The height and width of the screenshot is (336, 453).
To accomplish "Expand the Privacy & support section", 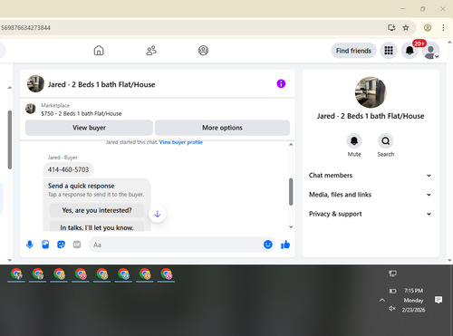I will [x=371, y=214].
